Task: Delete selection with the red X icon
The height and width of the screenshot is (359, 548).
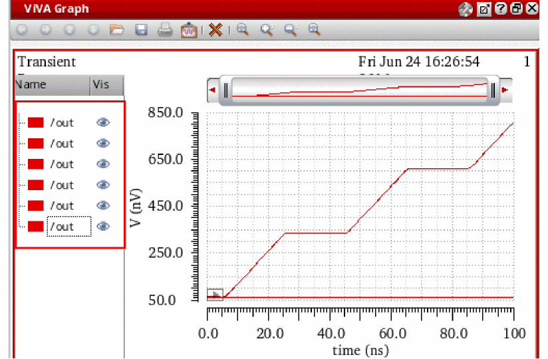Action: (215, 30)
